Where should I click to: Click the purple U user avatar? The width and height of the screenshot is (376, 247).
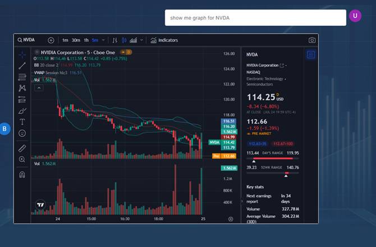(x=355, y=16)
